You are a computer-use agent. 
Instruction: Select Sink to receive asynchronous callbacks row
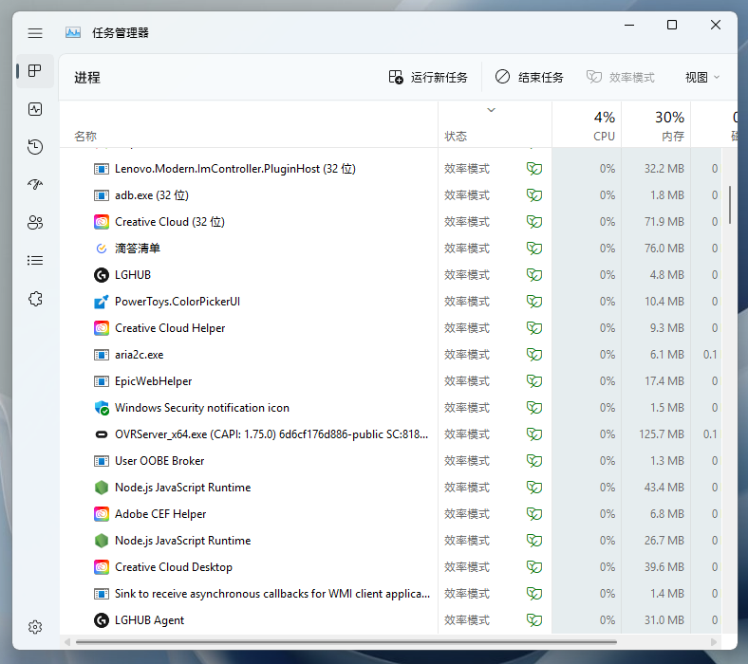click(391, 594)
